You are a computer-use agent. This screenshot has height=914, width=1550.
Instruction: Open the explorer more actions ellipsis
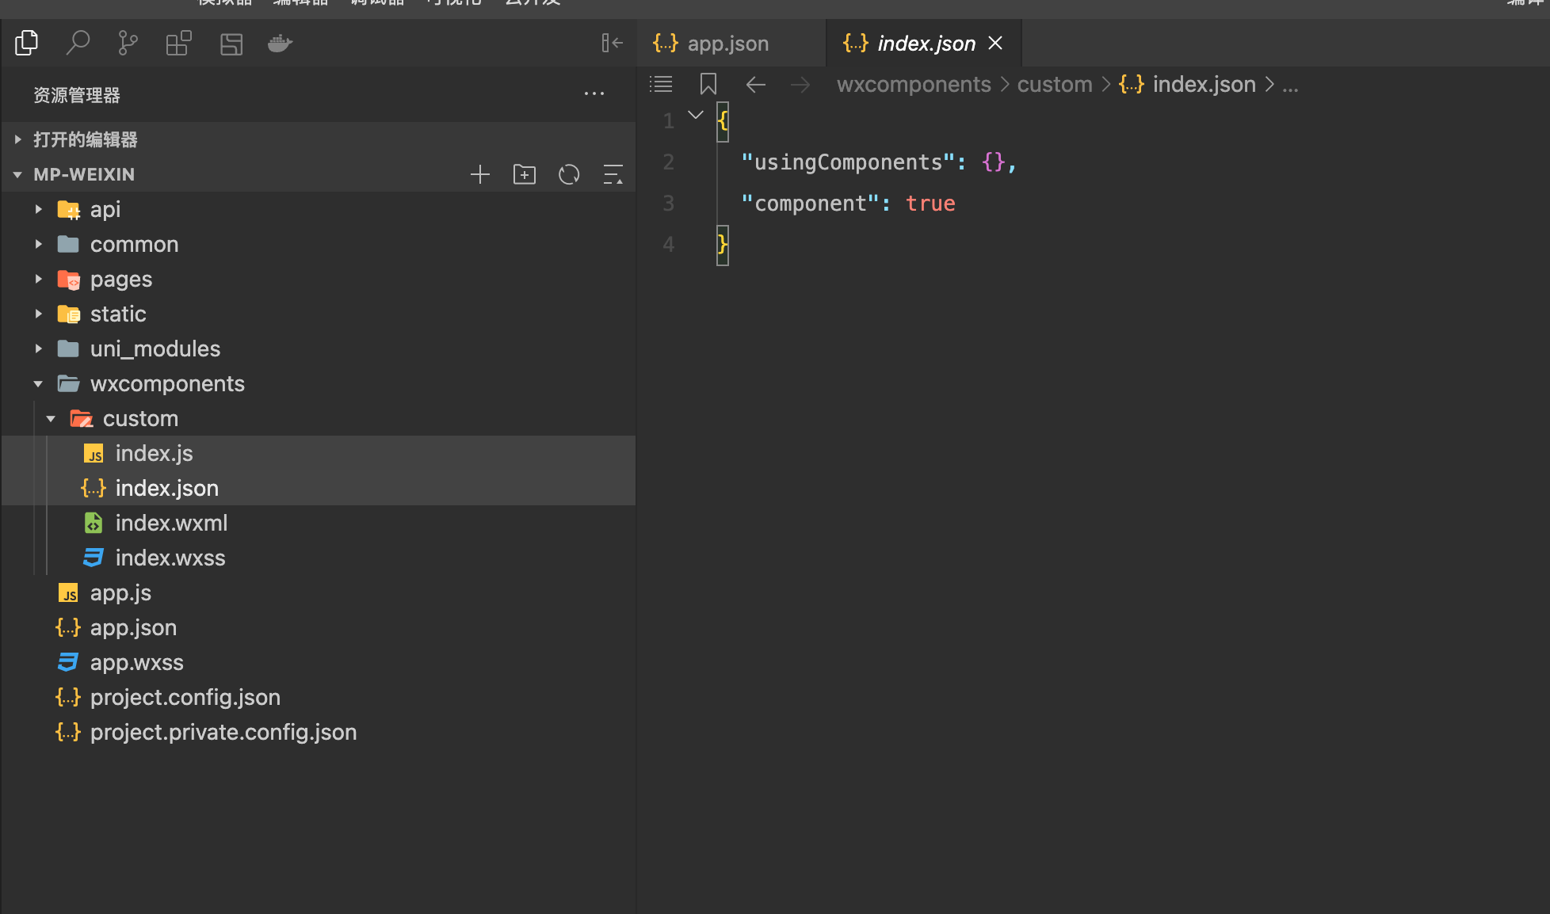[594, 94]
